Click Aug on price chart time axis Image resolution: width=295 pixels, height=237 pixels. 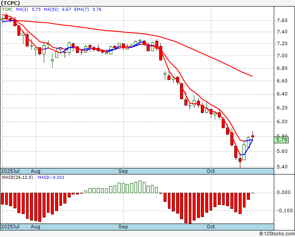coord(36,171)
